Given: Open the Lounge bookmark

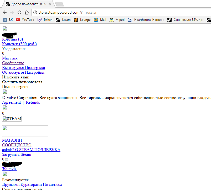Looking at the screenshot, I should pos(82,20).
